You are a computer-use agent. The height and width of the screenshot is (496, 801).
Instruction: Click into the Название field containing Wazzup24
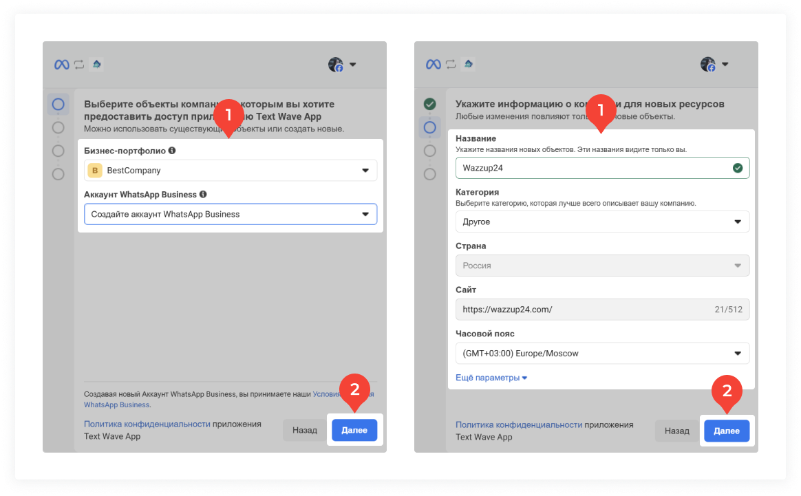click(592, 168)
